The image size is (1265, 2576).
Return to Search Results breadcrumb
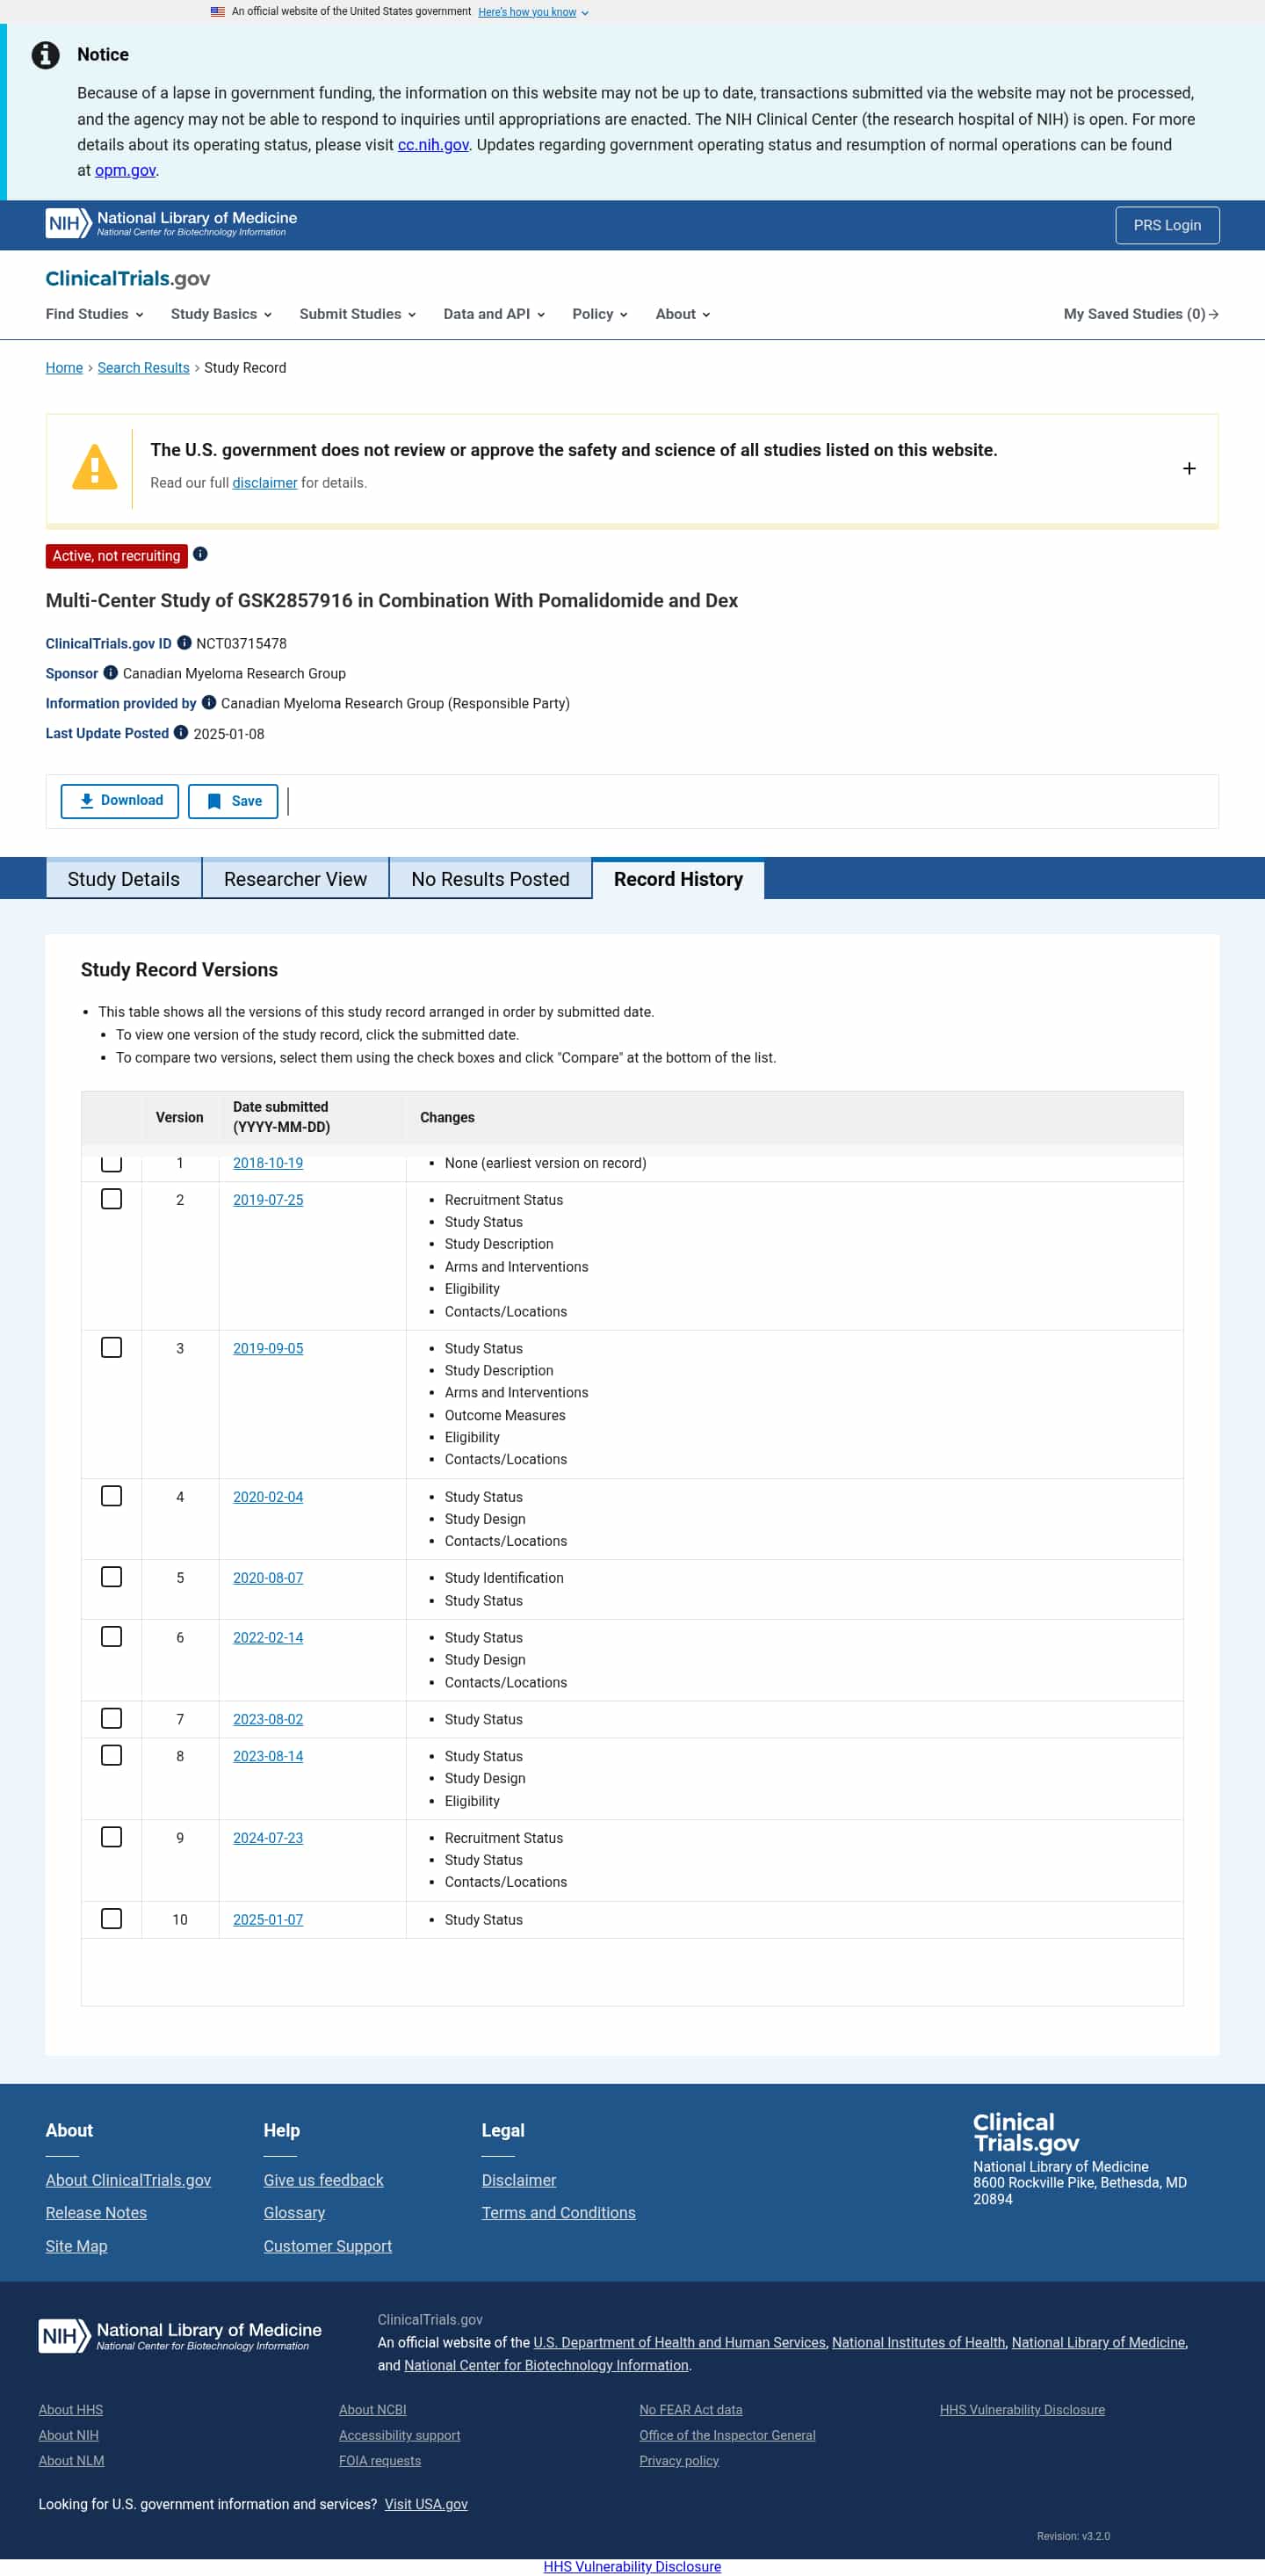click(x=144, y=368)
